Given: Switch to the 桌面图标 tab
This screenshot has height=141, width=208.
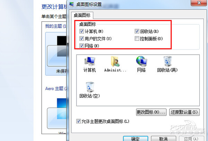Looking at the screenshot, I should [82, 15].
